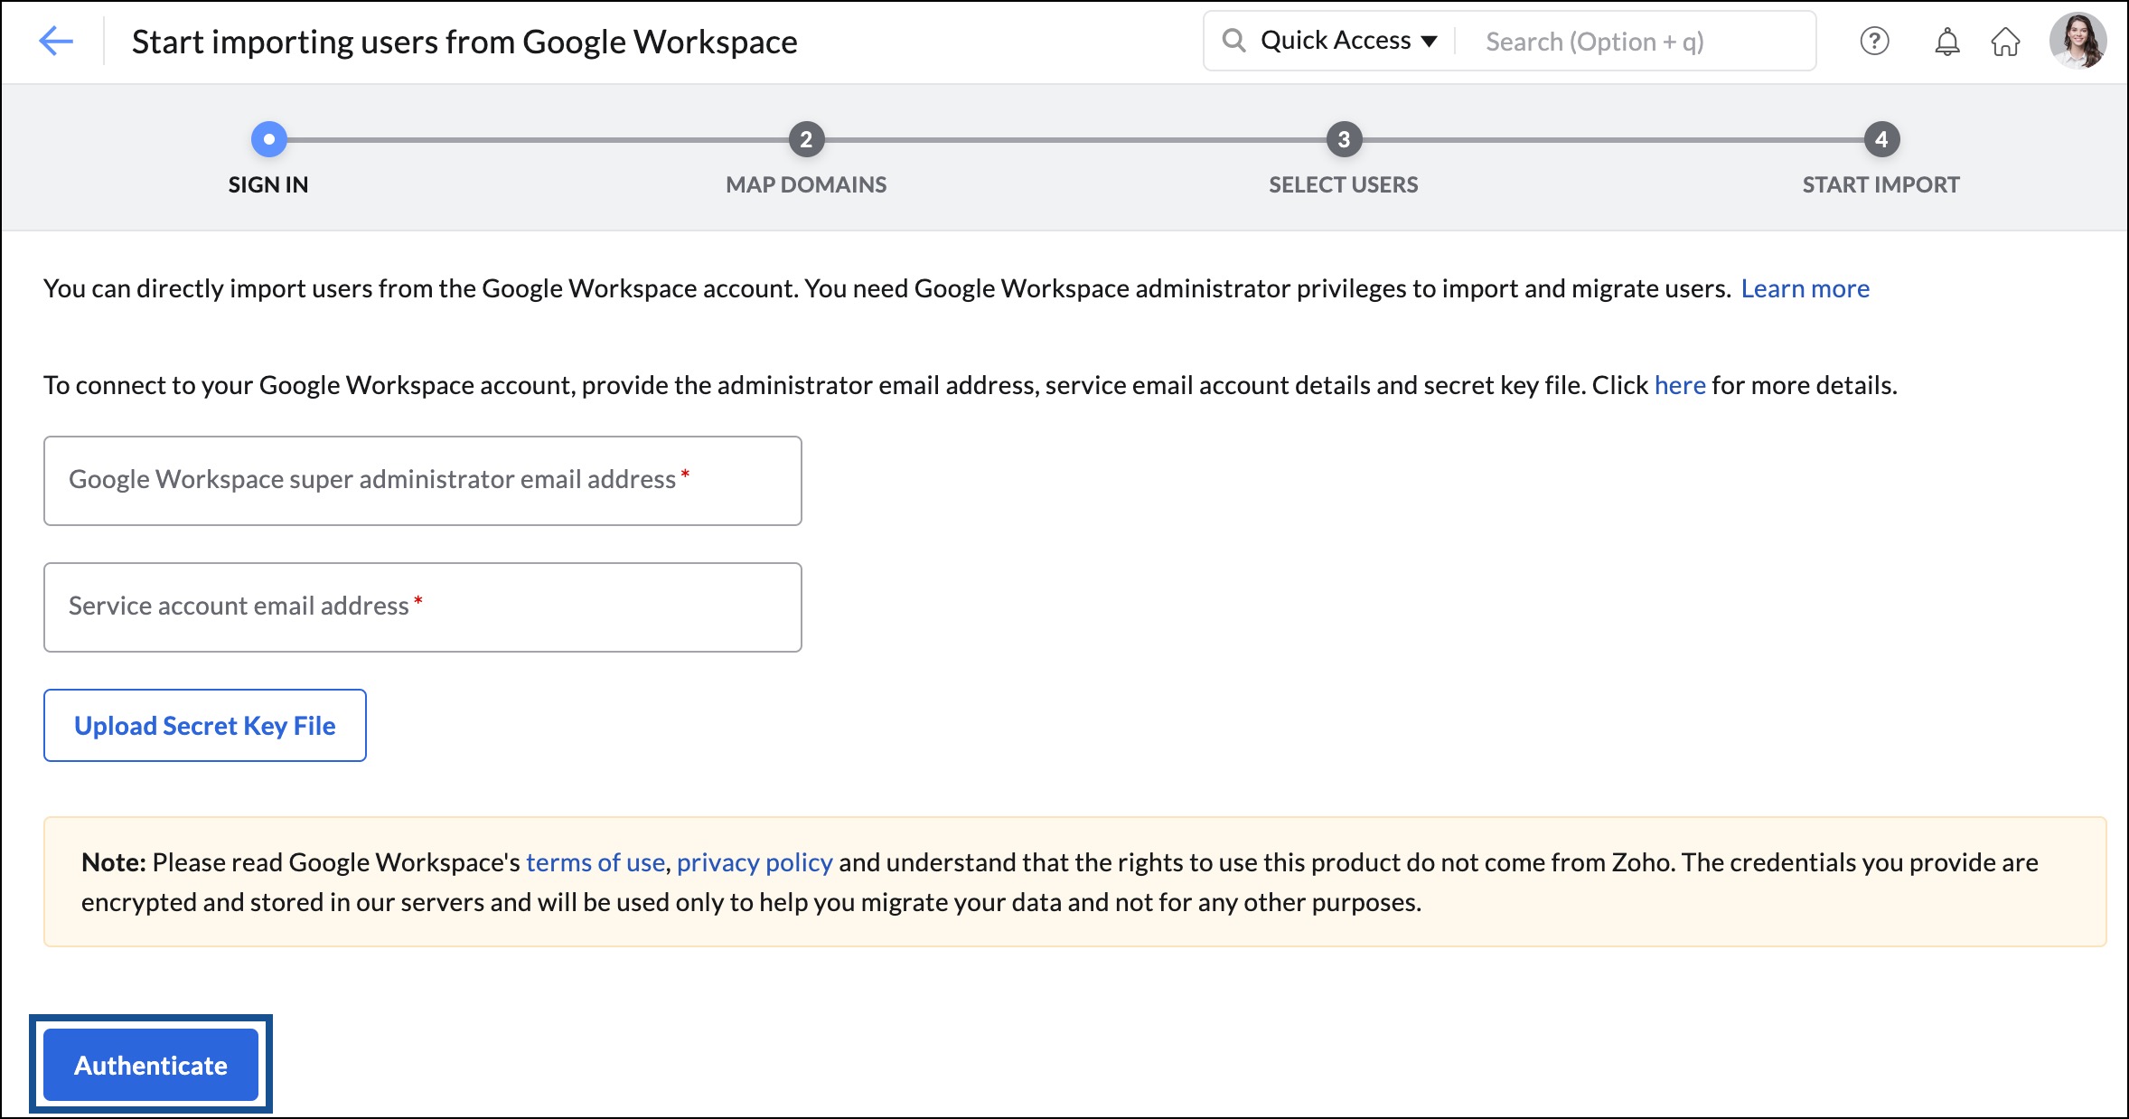Click the Authenticate button

149,1066
